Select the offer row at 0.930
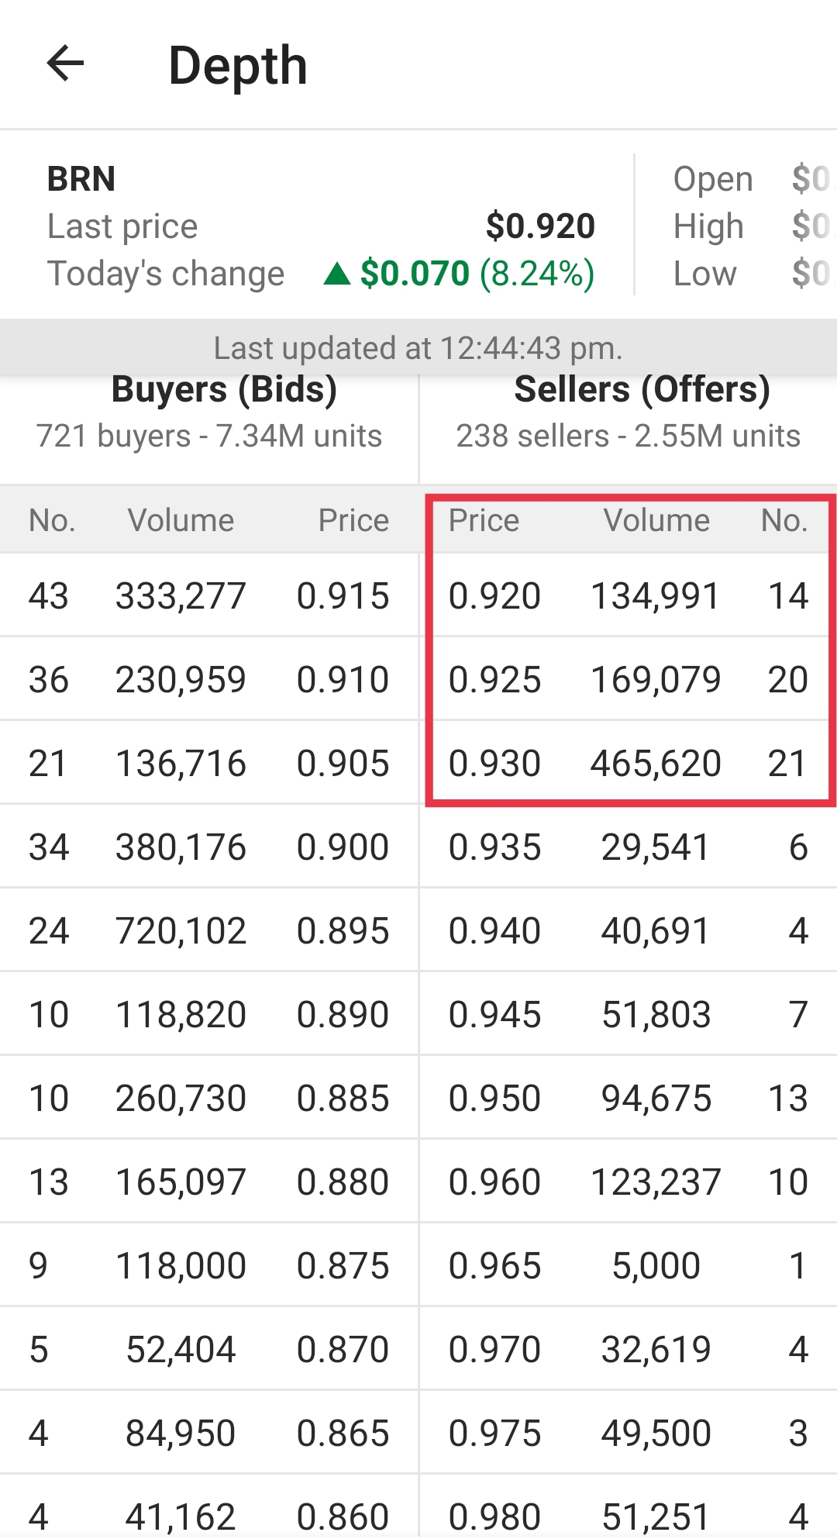 tap(629, 763)
